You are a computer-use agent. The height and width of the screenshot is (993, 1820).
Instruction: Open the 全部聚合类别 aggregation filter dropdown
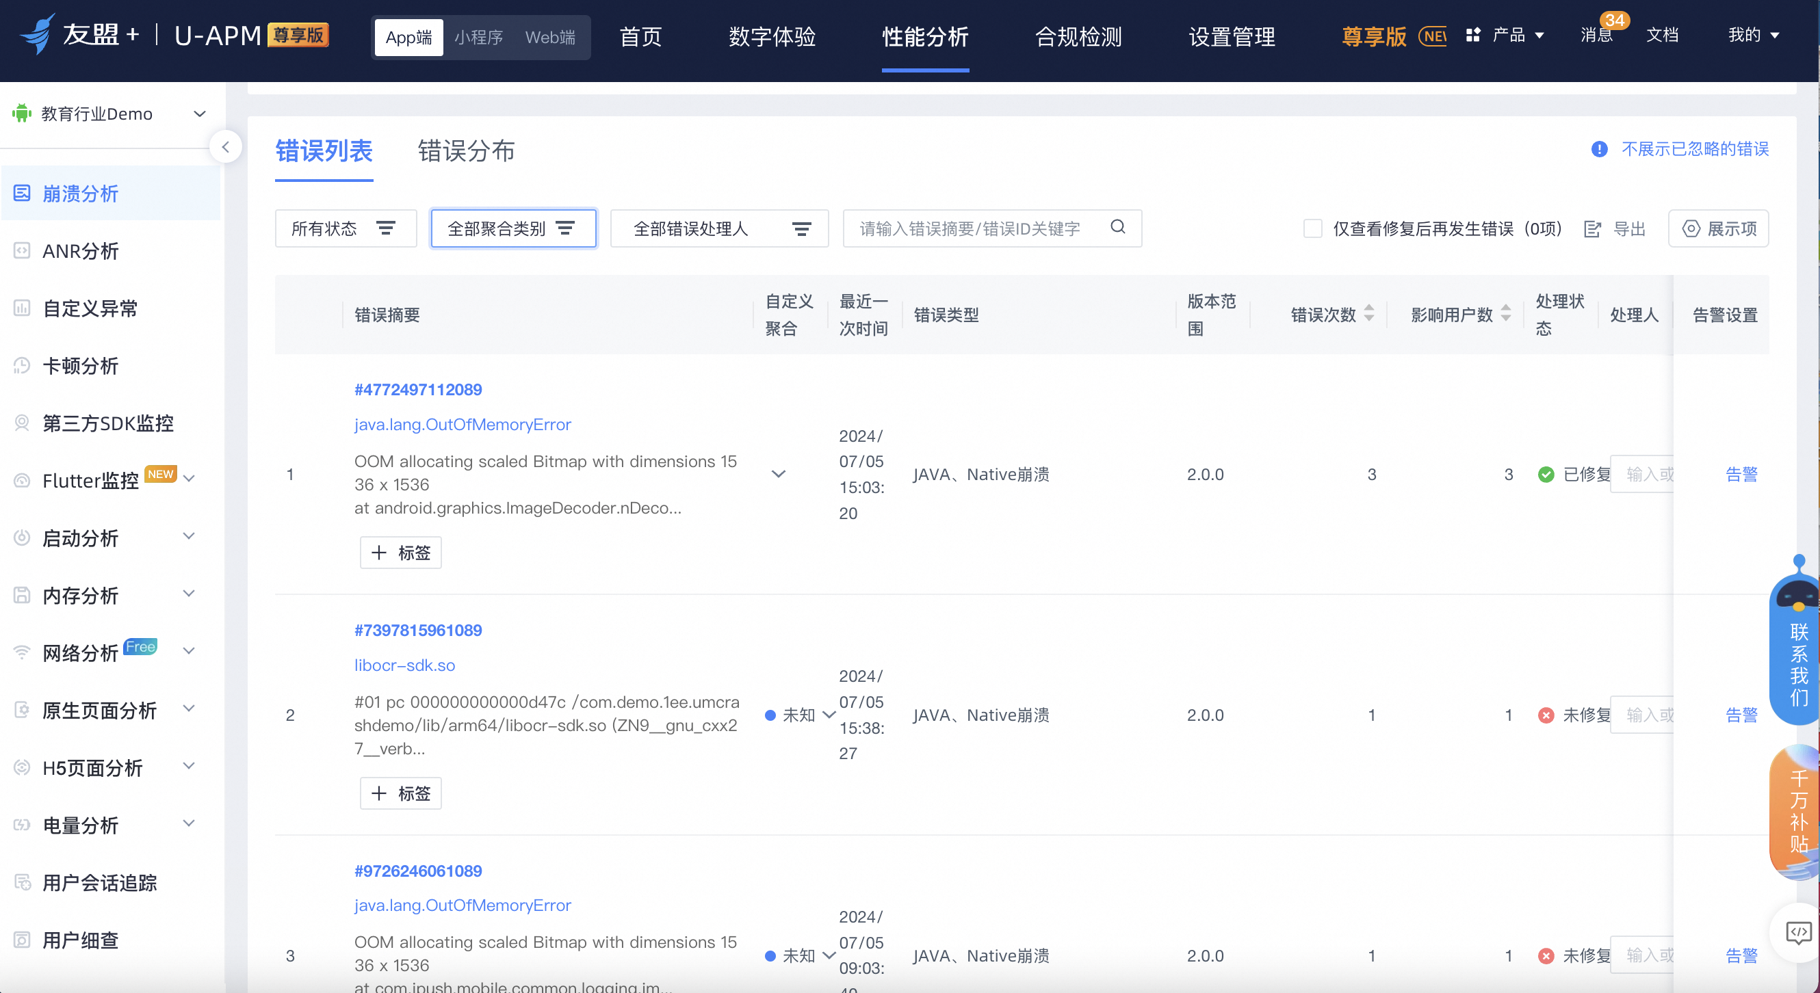[x=514, y=229]
